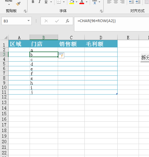Click the table resize handle corner
This screenshot has height=157, width=149.
(117, 94)
